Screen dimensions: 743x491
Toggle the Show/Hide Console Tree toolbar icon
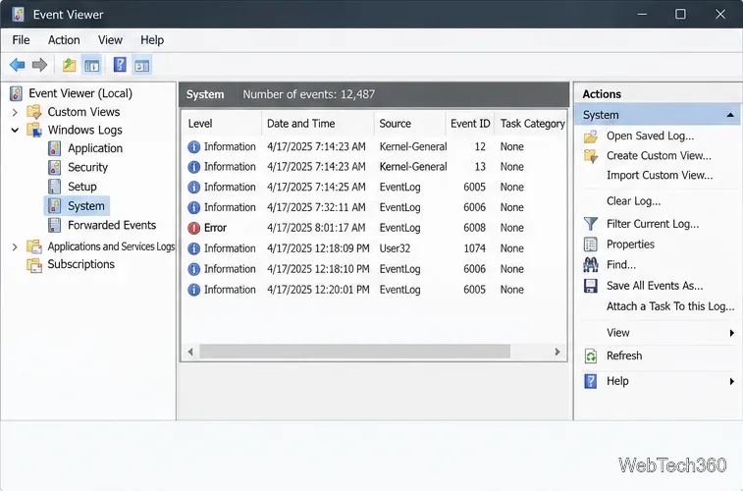click(92, 66)
